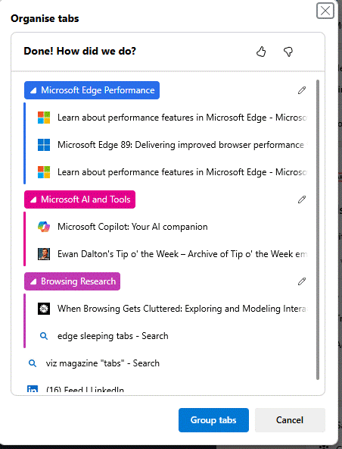
Task: Click the tab list vertical scrollbar
Action: click(318, 230)
